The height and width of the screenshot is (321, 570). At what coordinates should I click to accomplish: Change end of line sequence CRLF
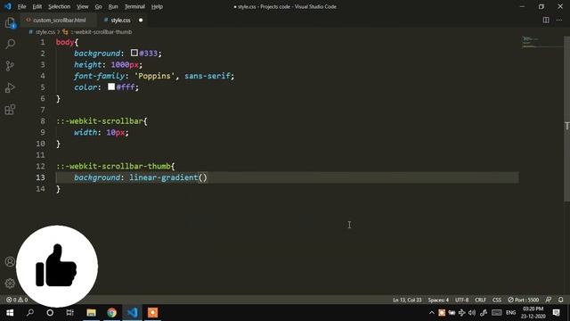480,300
